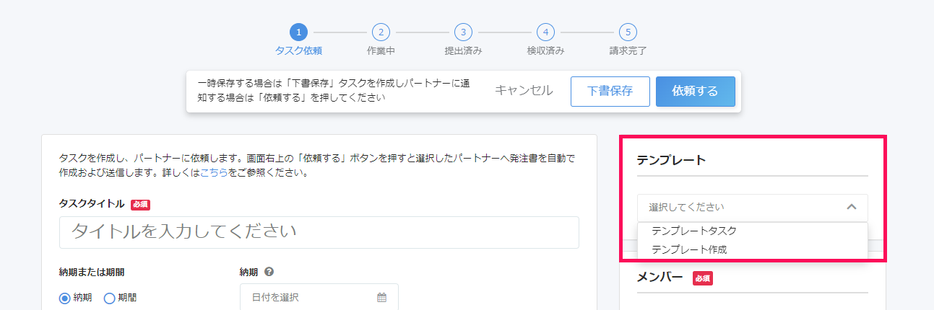Click the 下書保存 button
This screenshot has height=310, width=934.
610,91
